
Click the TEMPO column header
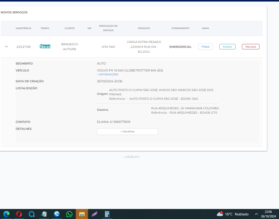click(x=45, y=28)
